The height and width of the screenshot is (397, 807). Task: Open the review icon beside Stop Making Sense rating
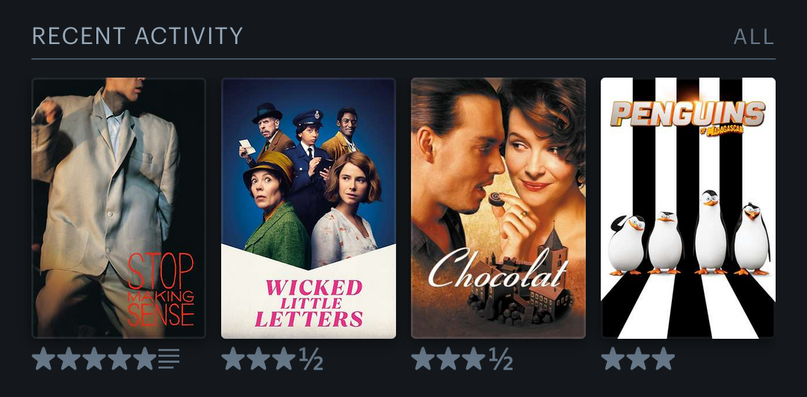(x=169, y=358)
